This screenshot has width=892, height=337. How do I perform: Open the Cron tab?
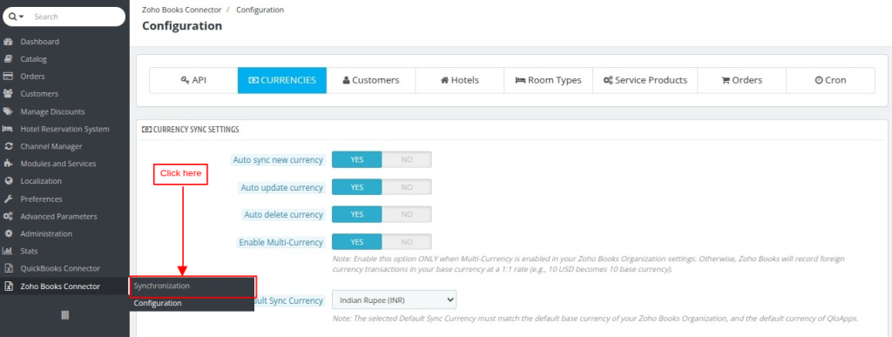pos(830,80)
